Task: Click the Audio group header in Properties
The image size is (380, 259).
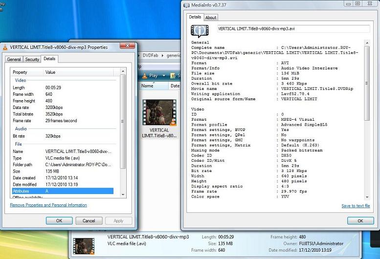Action: coord(21,129)
